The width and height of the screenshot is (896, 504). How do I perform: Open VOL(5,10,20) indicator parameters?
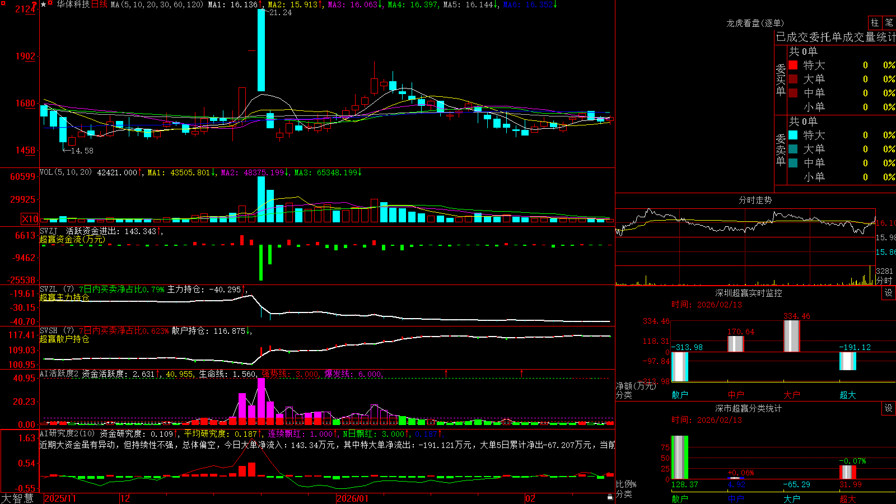pos(66,172)
